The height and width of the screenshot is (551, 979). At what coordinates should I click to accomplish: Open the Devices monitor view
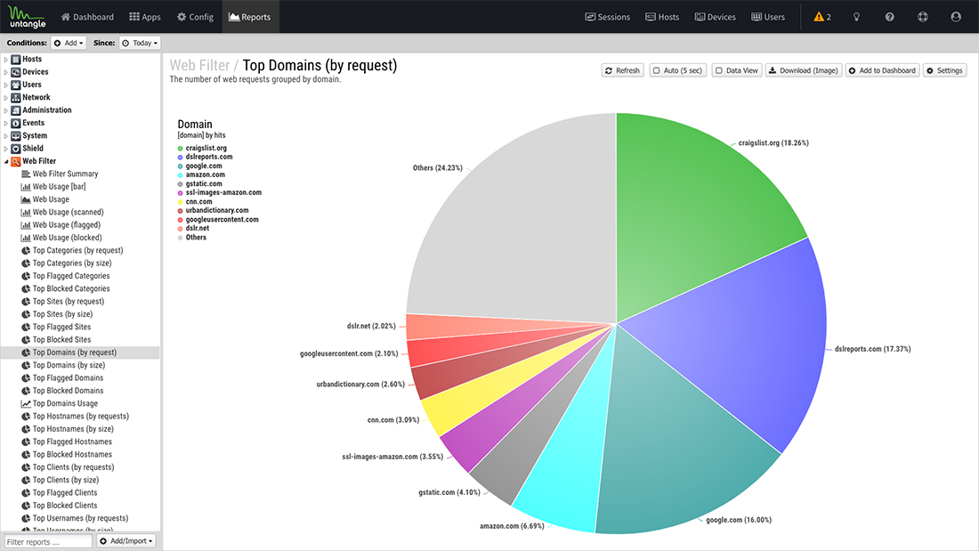coord(715,17)
